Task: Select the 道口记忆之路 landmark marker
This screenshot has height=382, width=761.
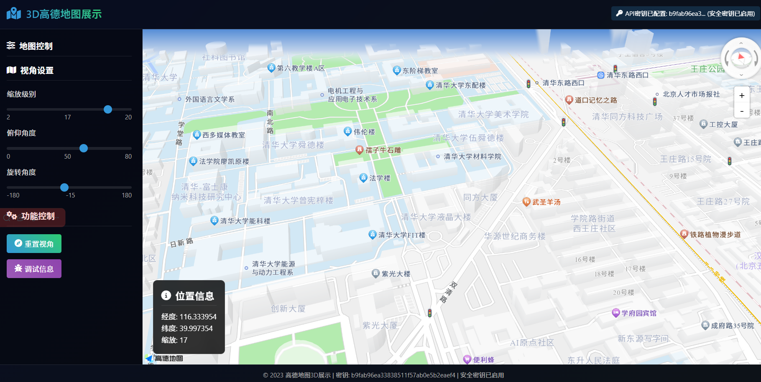Action: click(569, 99)
